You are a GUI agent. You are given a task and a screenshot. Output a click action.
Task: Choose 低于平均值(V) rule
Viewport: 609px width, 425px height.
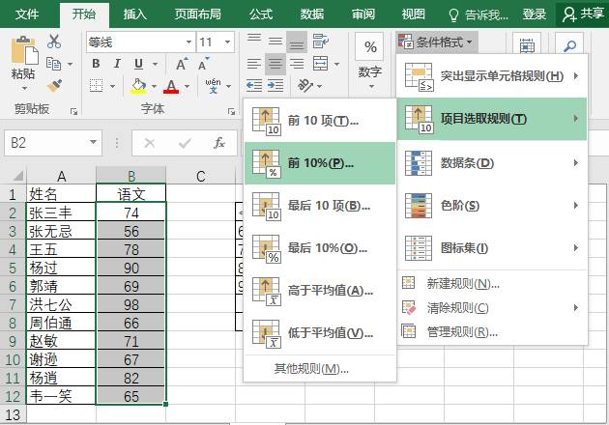point(320,332)
